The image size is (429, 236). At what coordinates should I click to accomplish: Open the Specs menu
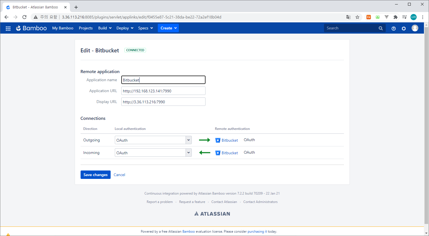click(x=145, y=28)
